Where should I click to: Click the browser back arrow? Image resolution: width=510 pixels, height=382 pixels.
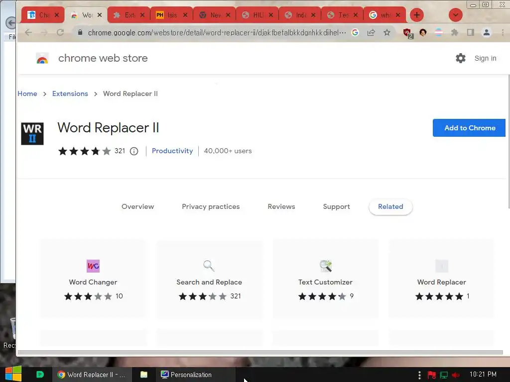coord(28,32)
